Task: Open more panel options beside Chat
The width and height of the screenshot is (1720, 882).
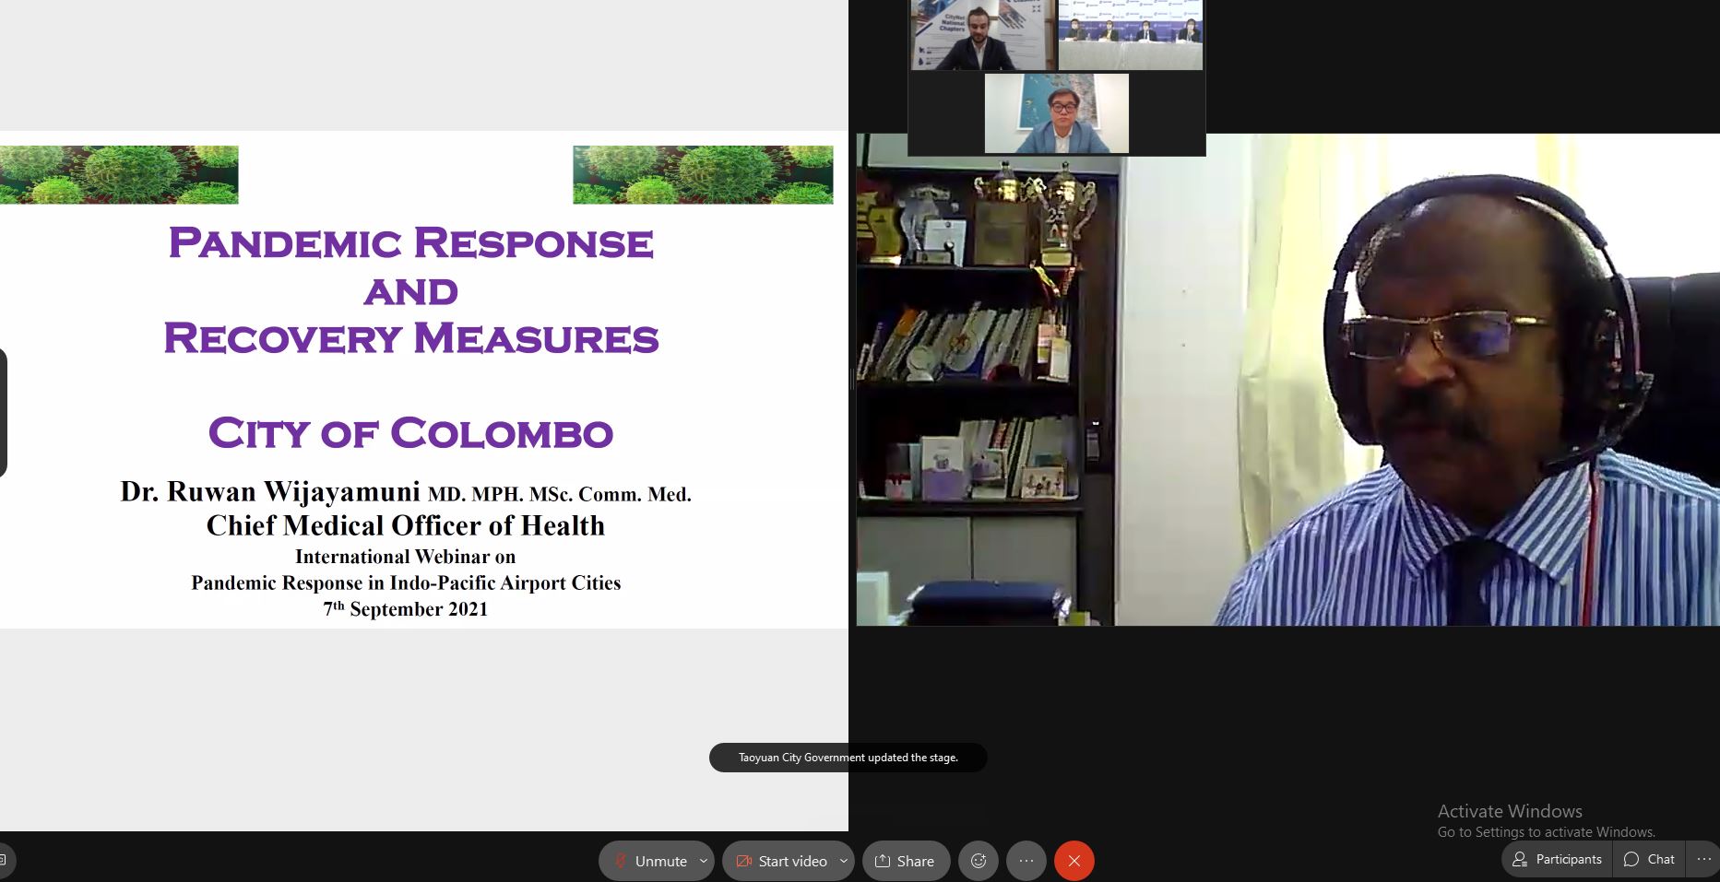Action: tap(1703, 859)
